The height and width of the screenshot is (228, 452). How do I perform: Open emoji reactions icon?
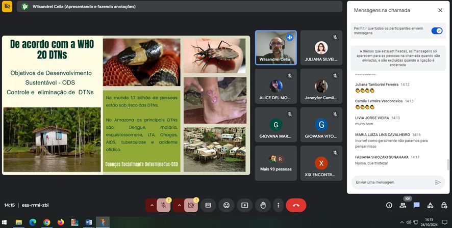(227, 205)
